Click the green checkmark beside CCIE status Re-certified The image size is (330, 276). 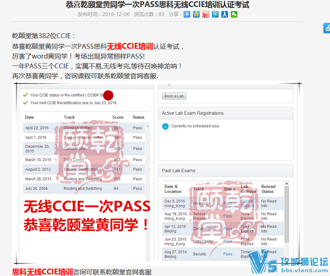(x=25, y=95)
